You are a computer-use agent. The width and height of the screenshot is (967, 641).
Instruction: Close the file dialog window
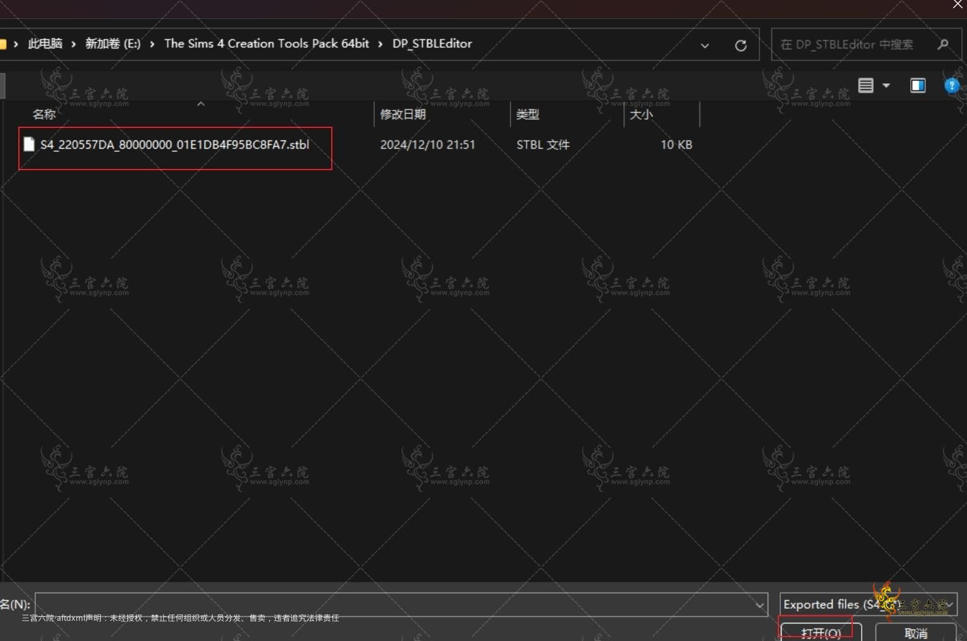[x=958, y=4]
